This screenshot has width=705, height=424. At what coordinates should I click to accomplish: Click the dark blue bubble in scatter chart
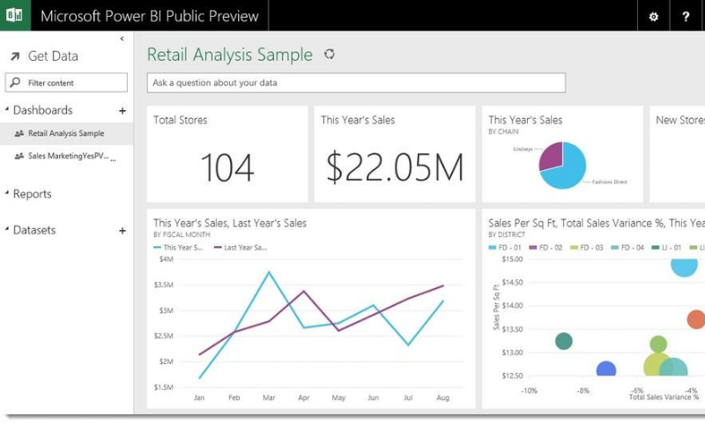click(x=606, y=369)
